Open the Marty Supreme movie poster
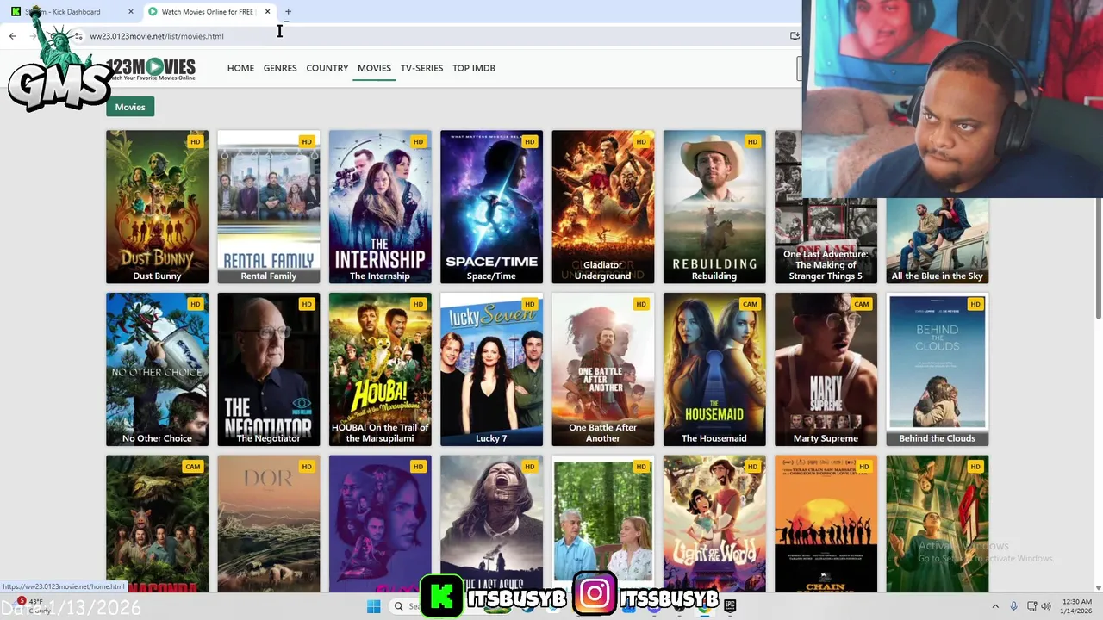1103x620 pixels. point(826,369)
